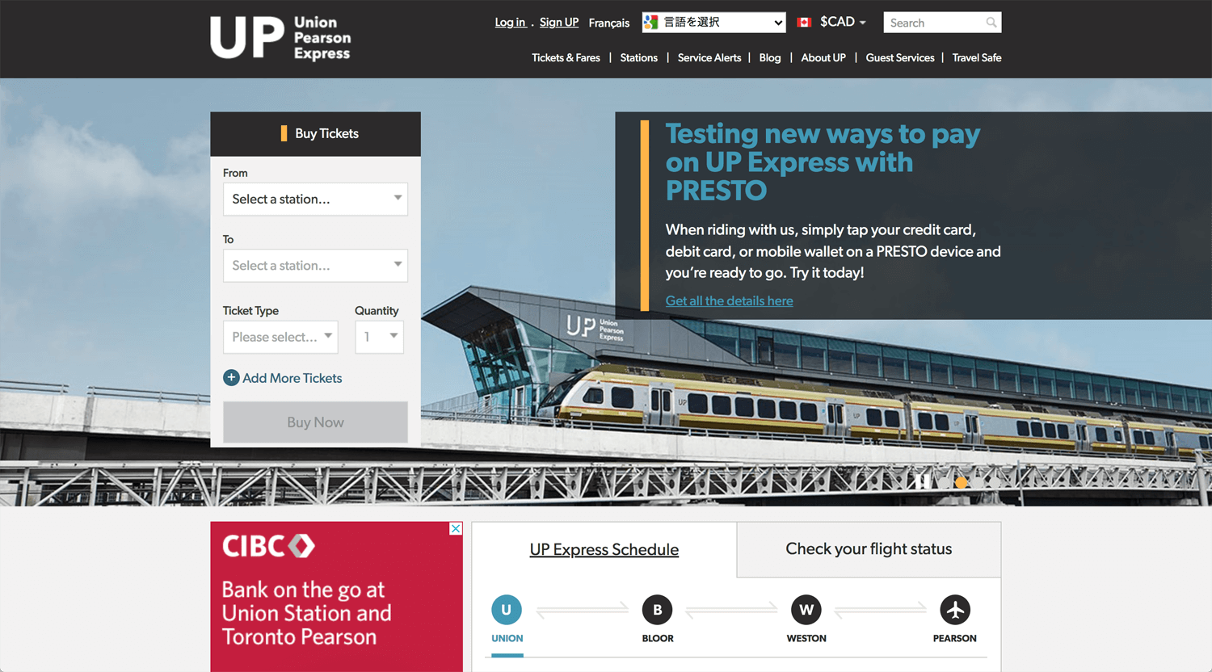This screenshot has width=1212, height=672.
Task: Click the BLOOR station label
Action: [x=657, y=638]
